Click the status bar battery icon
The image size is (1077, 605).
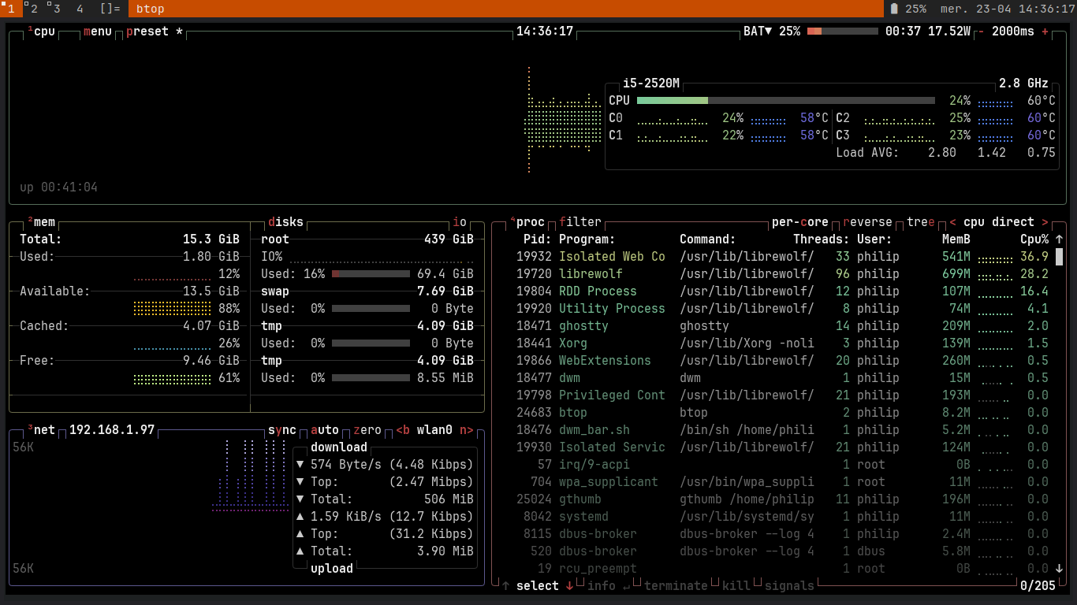coord(894,9)
